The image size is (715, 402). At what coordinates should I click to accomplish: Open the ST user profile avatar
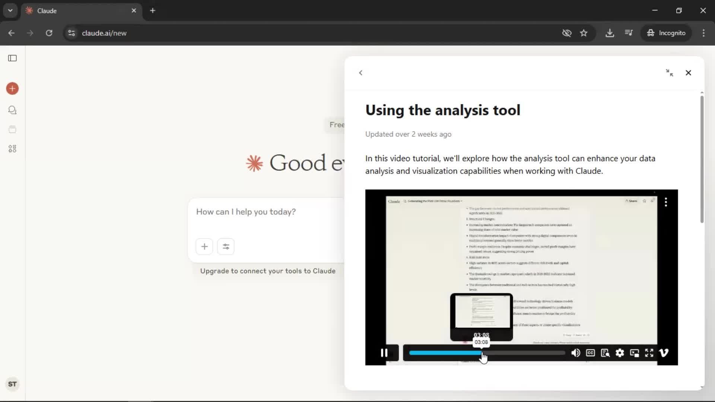pos(12,384)
